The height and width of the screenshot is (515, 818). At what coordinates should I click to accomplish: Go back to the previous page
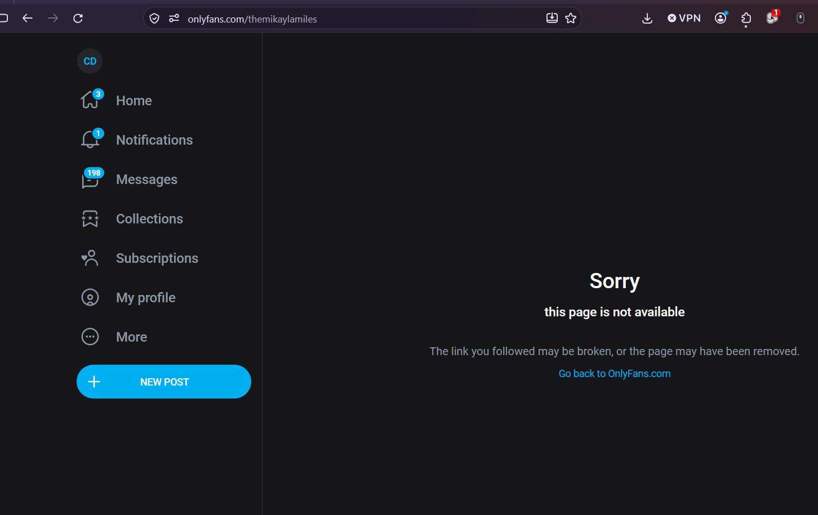pos(27,19)
